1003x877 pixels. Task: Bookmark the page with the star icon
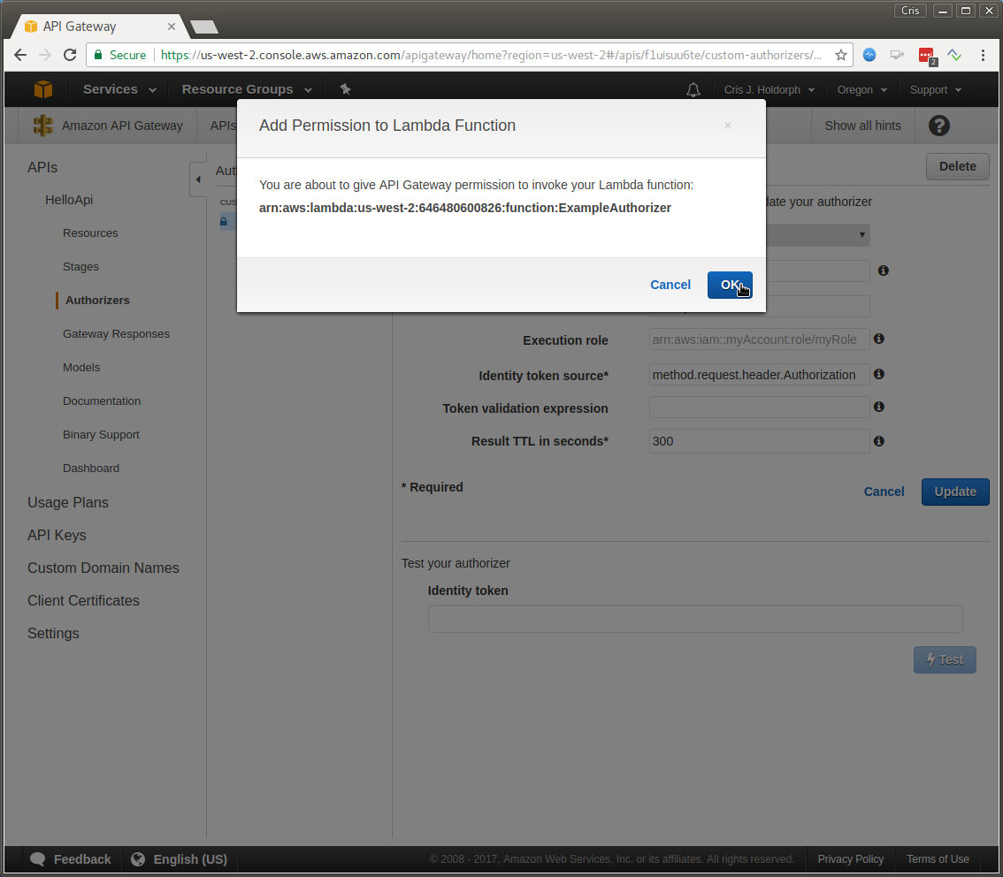(840, 55)
